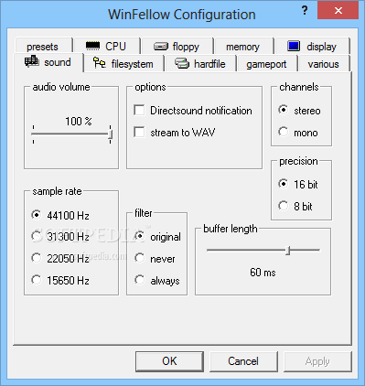365x386 pixels.
Task: Click the hardfile disk icon
Action: click(182, 63)
